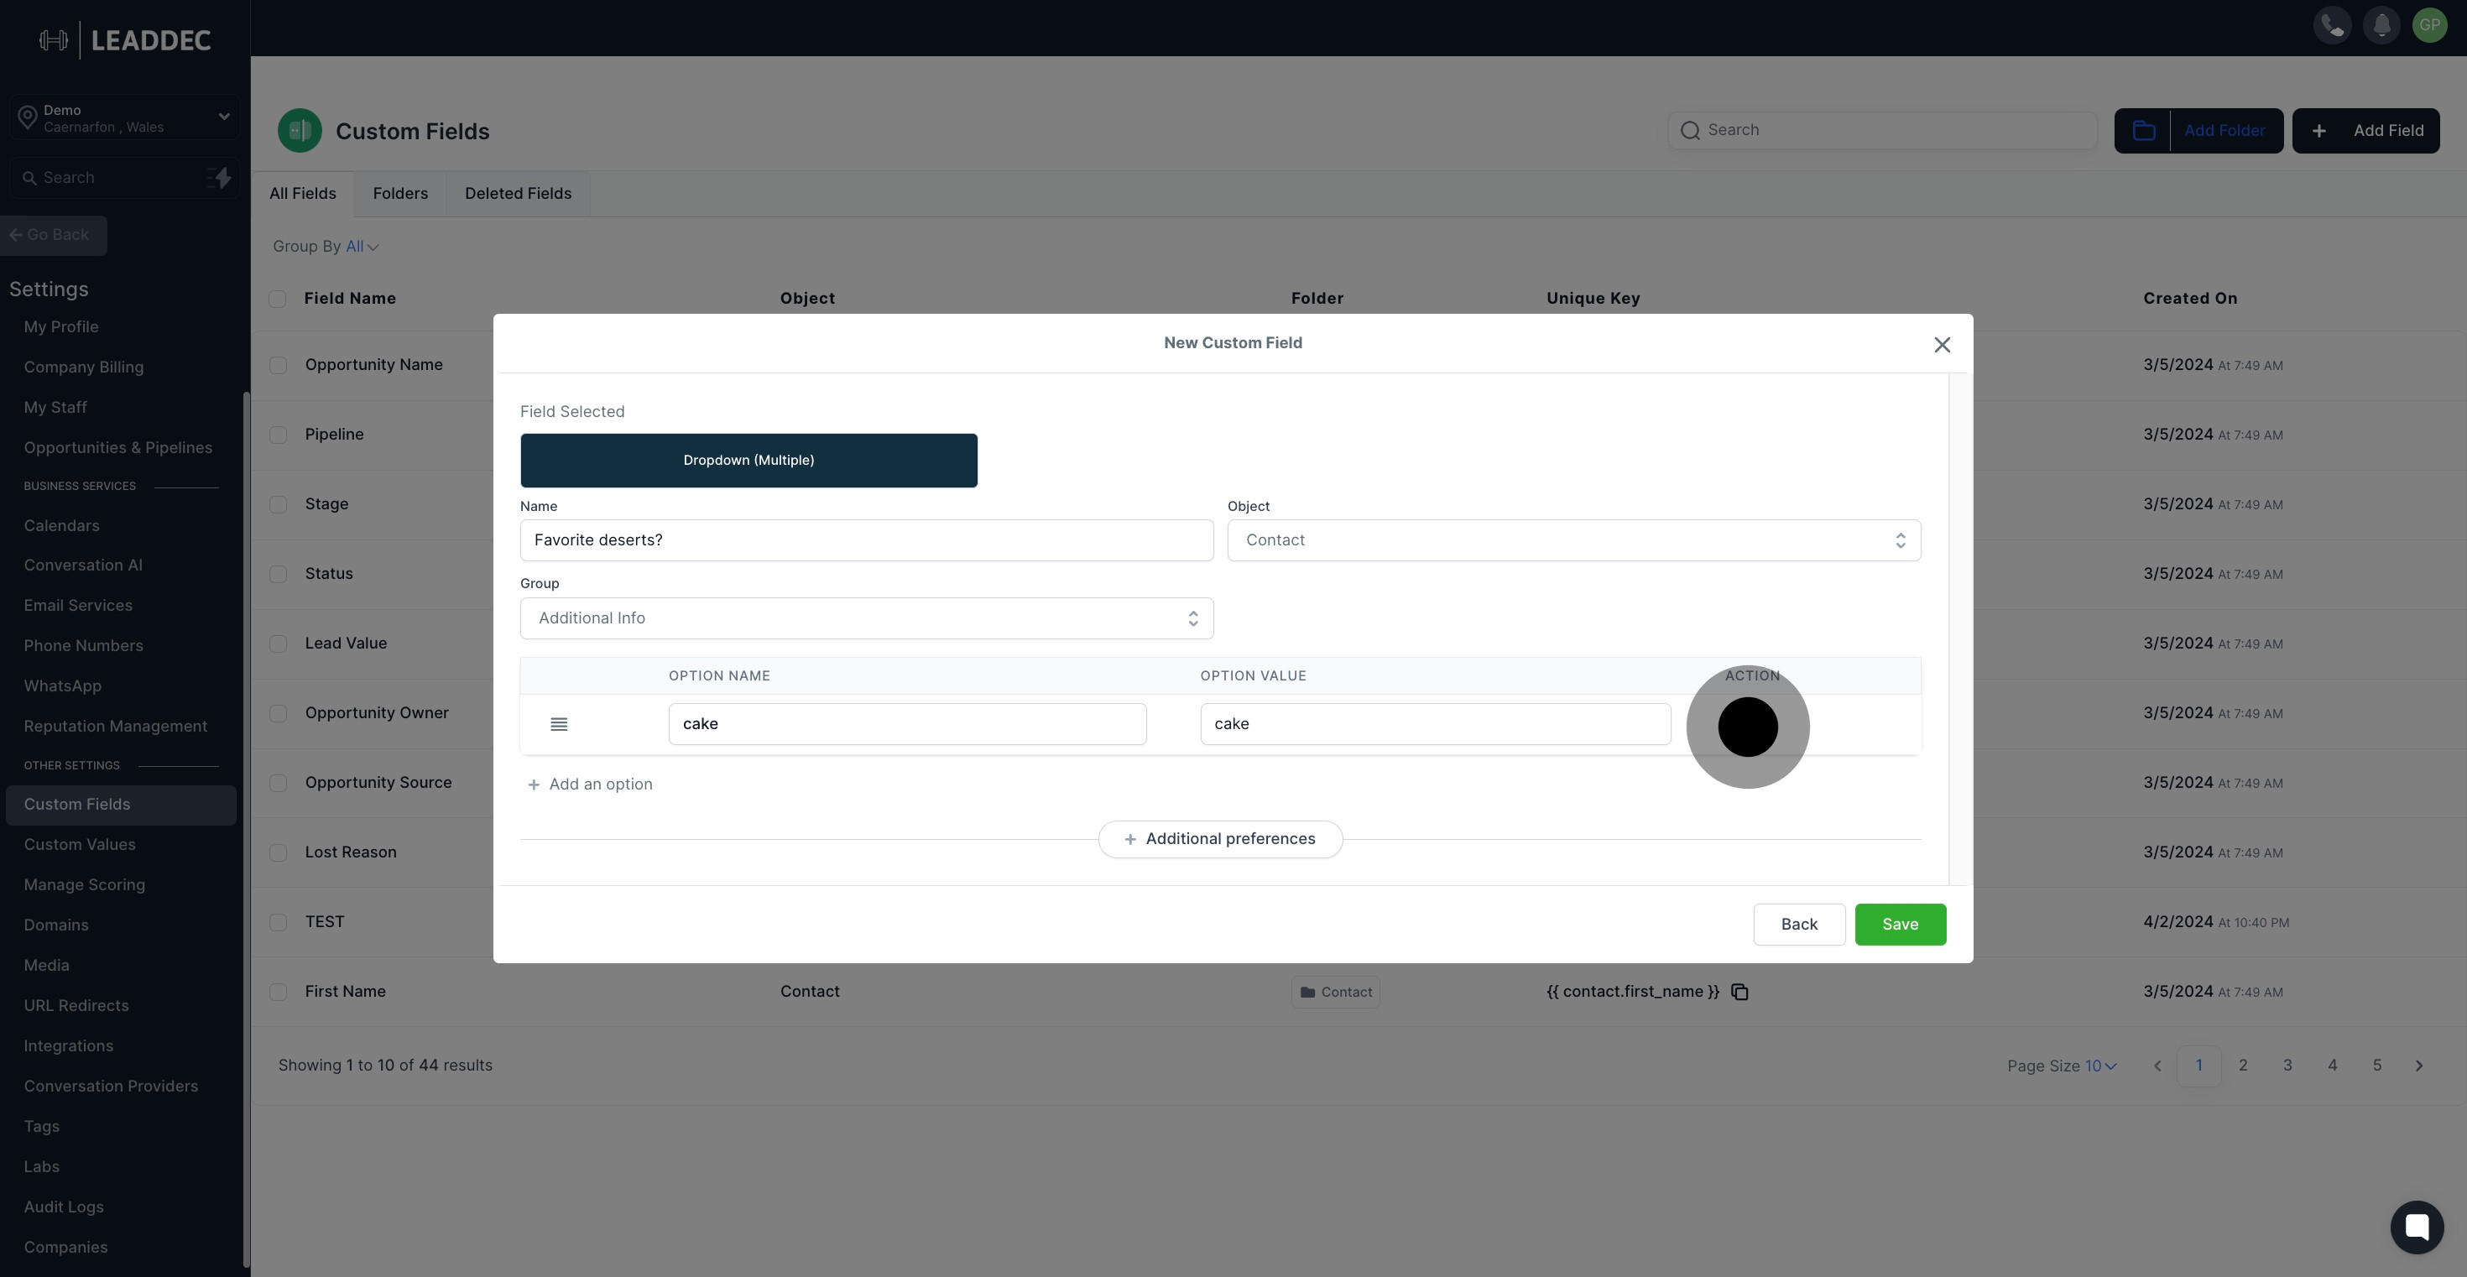Click the lightning quick-actions icon in sidebar search

click(x=219, y=177)
